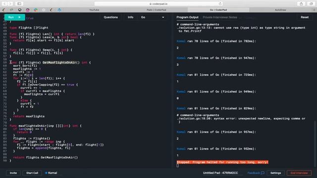Click the black circle pinned tab icon
The width and height of the screenshot is (317, 178).
(x=20, y=10)
